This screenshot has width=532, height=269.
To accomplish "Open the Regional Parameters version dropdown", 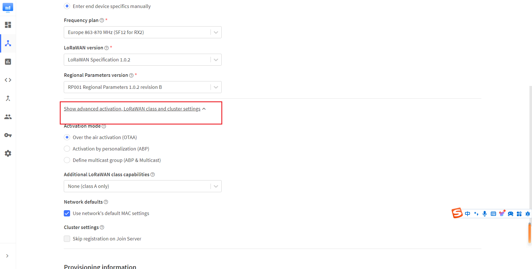I will point(142,87).
